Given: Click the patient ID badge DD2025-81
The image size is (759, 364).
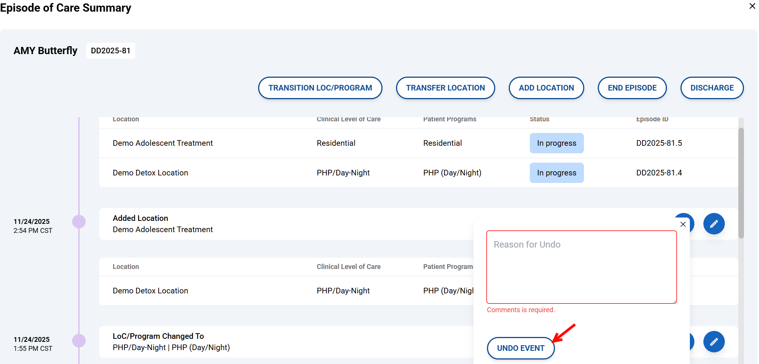Looking at the screenshot, I should 110,51.
